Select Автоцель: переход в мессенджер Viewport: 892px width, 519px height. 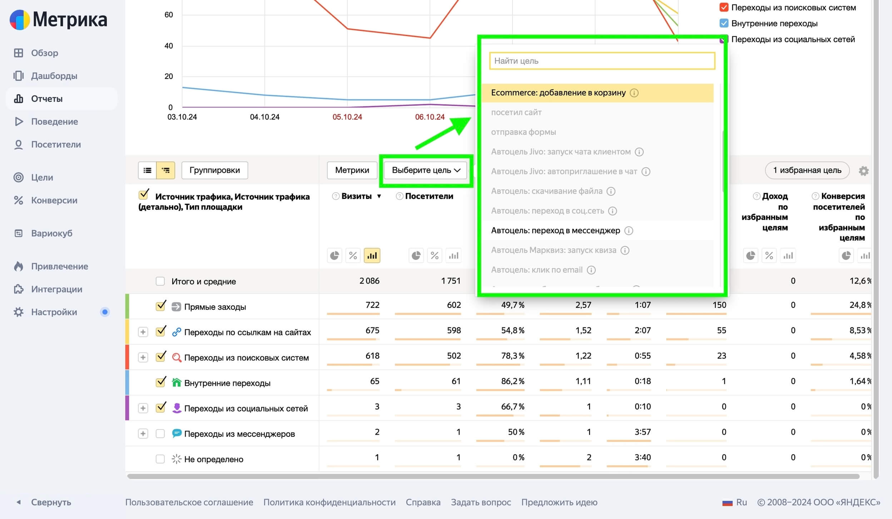598,230
